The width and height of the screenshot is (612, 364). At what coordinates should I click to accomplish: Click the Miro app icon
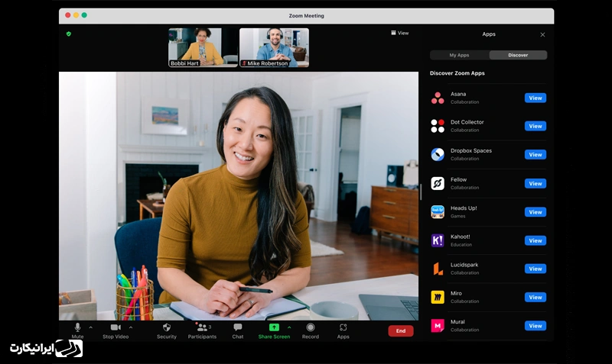pos(438,297)
